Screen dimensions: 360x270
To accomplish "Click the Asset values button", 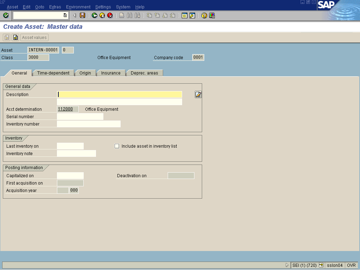I will (34, 38).
